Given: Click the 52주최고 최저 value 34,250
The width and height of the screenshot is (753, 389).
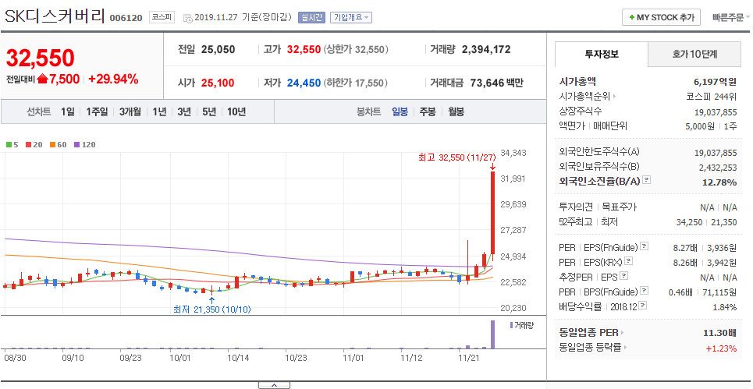Looking at the screenshot, I should 689,222.
